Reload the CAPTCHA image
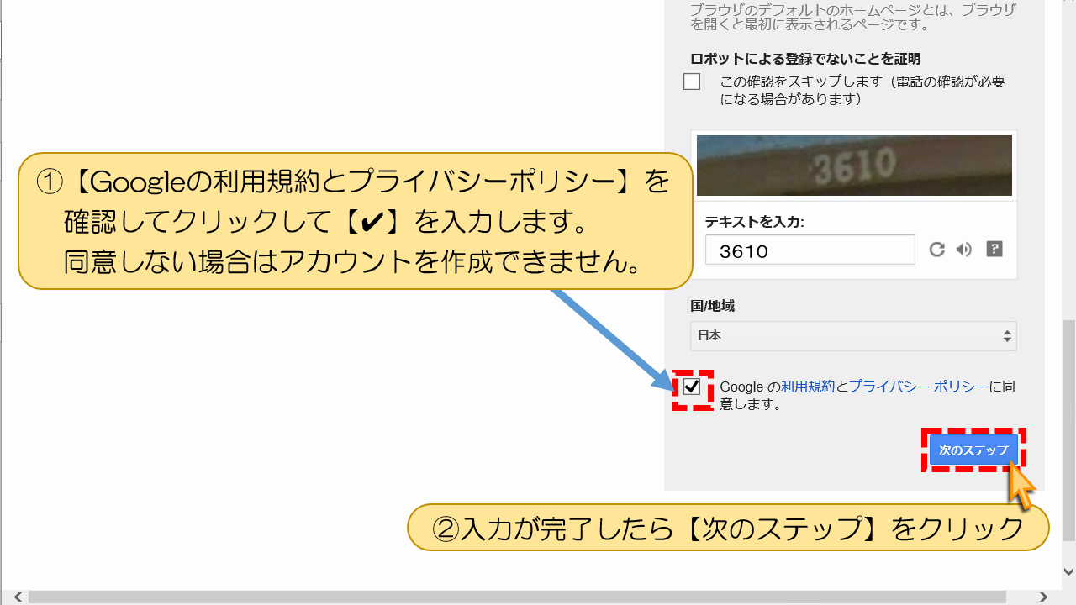The width and height of the screenshot is (1076, 605). tap(936, 250)
